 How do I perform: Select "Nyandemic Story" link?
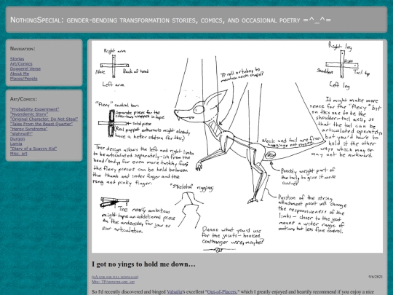tap(29, 114)
